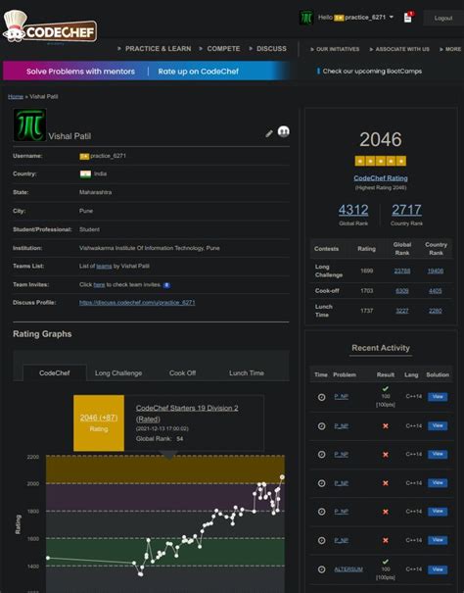Open the round badge icon beside pencil

click(284, 131)
